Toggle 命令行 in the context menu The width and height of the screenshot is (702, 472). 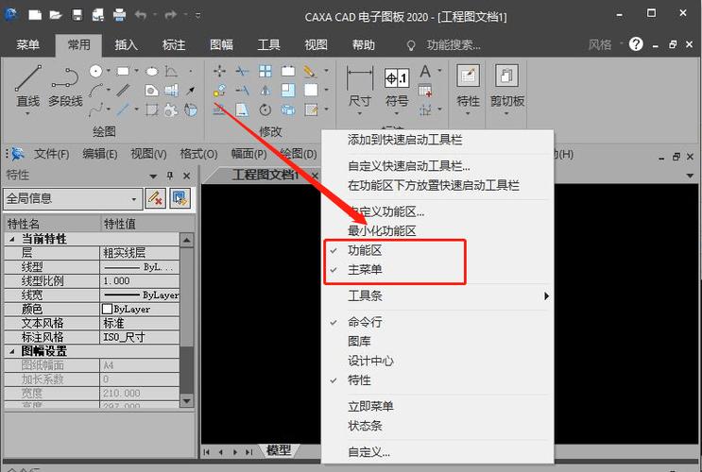364,322
